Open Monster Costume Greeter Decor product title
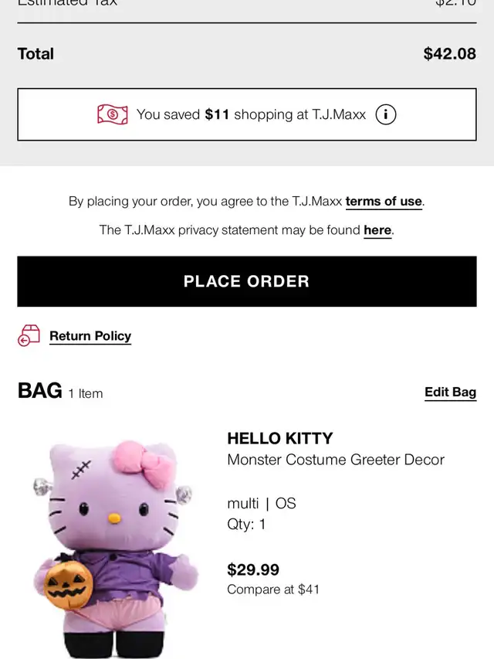 coord(336,460)
